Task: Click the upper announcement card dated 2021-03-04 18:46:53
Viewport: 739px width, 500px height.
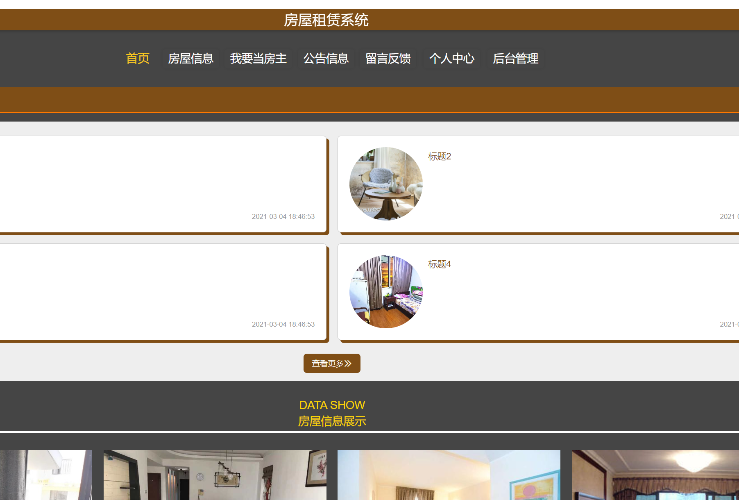Action: (163, 184)
